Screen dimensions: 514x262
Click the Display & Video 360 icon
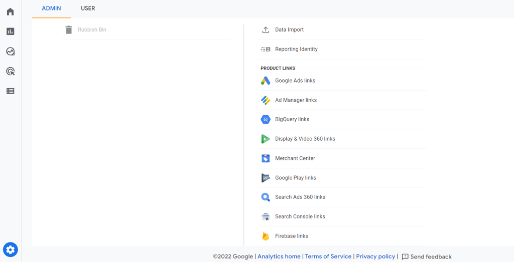coord(266,139)
